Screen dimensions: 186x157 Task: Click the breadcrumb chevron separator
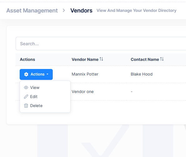(x=64, y=10)
